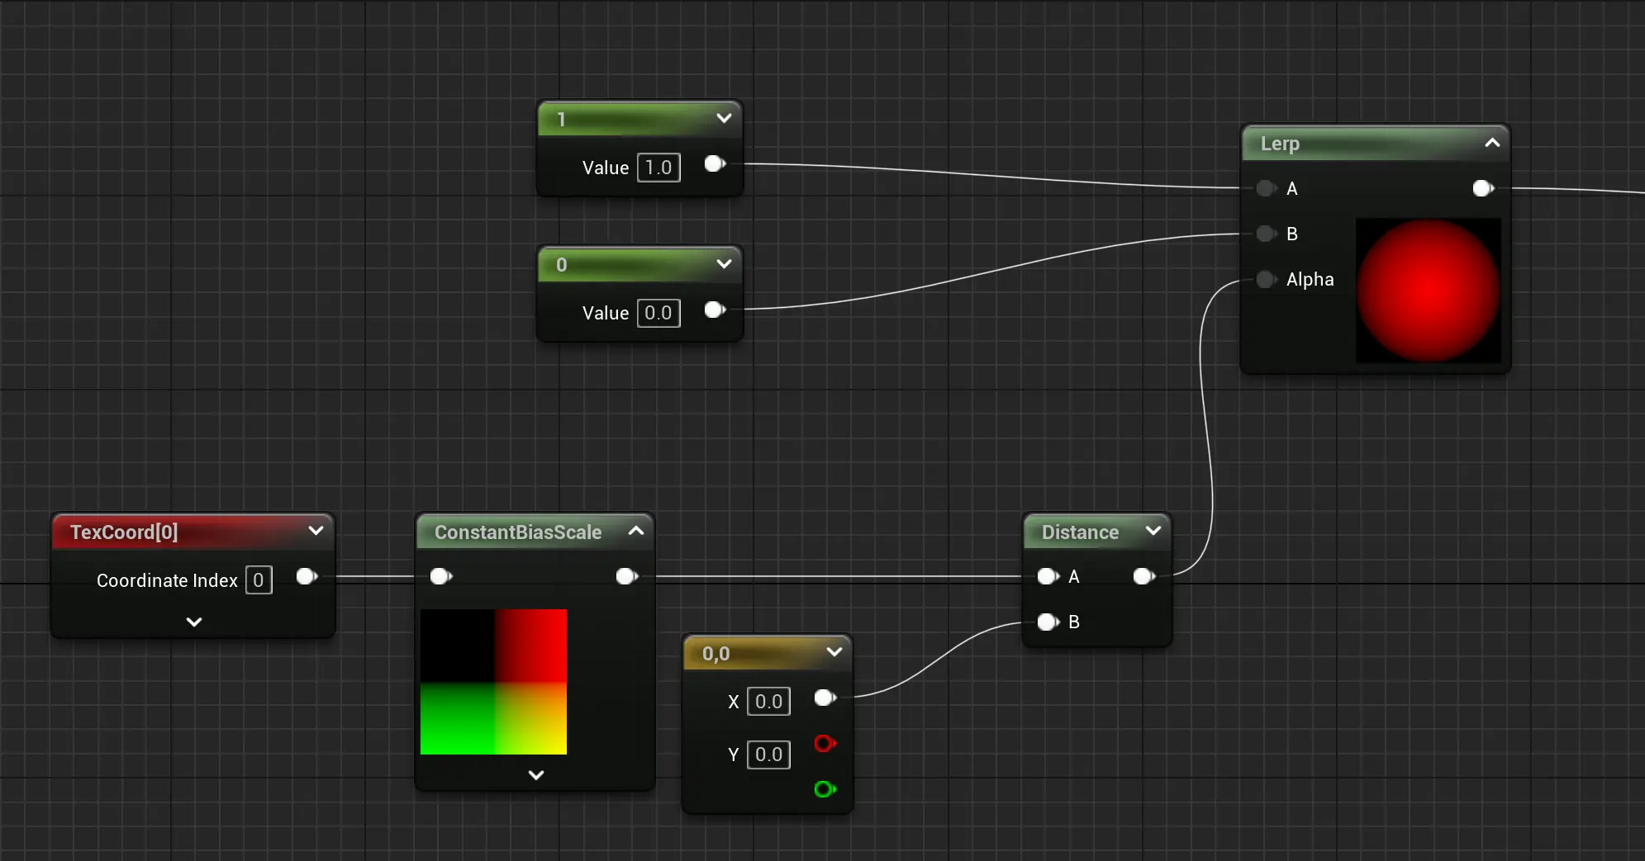1645x861 pixels.
Task: Click the Lerp node's A input pin
Action: pos(1265,188)
